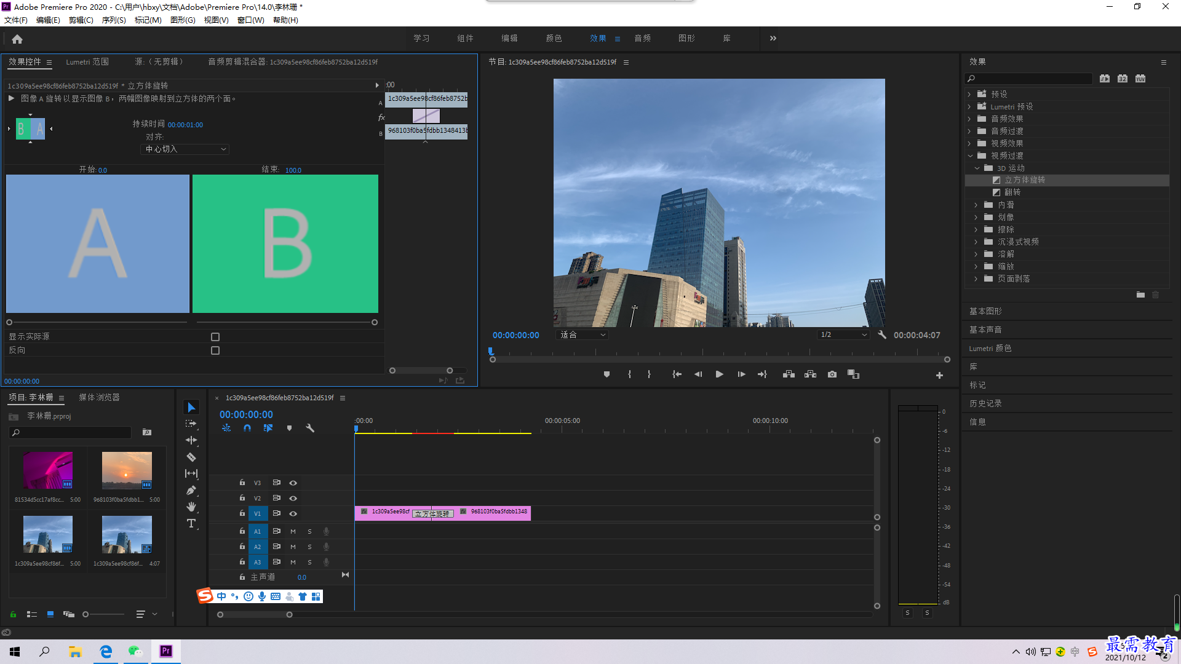The height and width of the screenshot is (664, 1181).
Task: Solo audio track A2
Action: 309,547
